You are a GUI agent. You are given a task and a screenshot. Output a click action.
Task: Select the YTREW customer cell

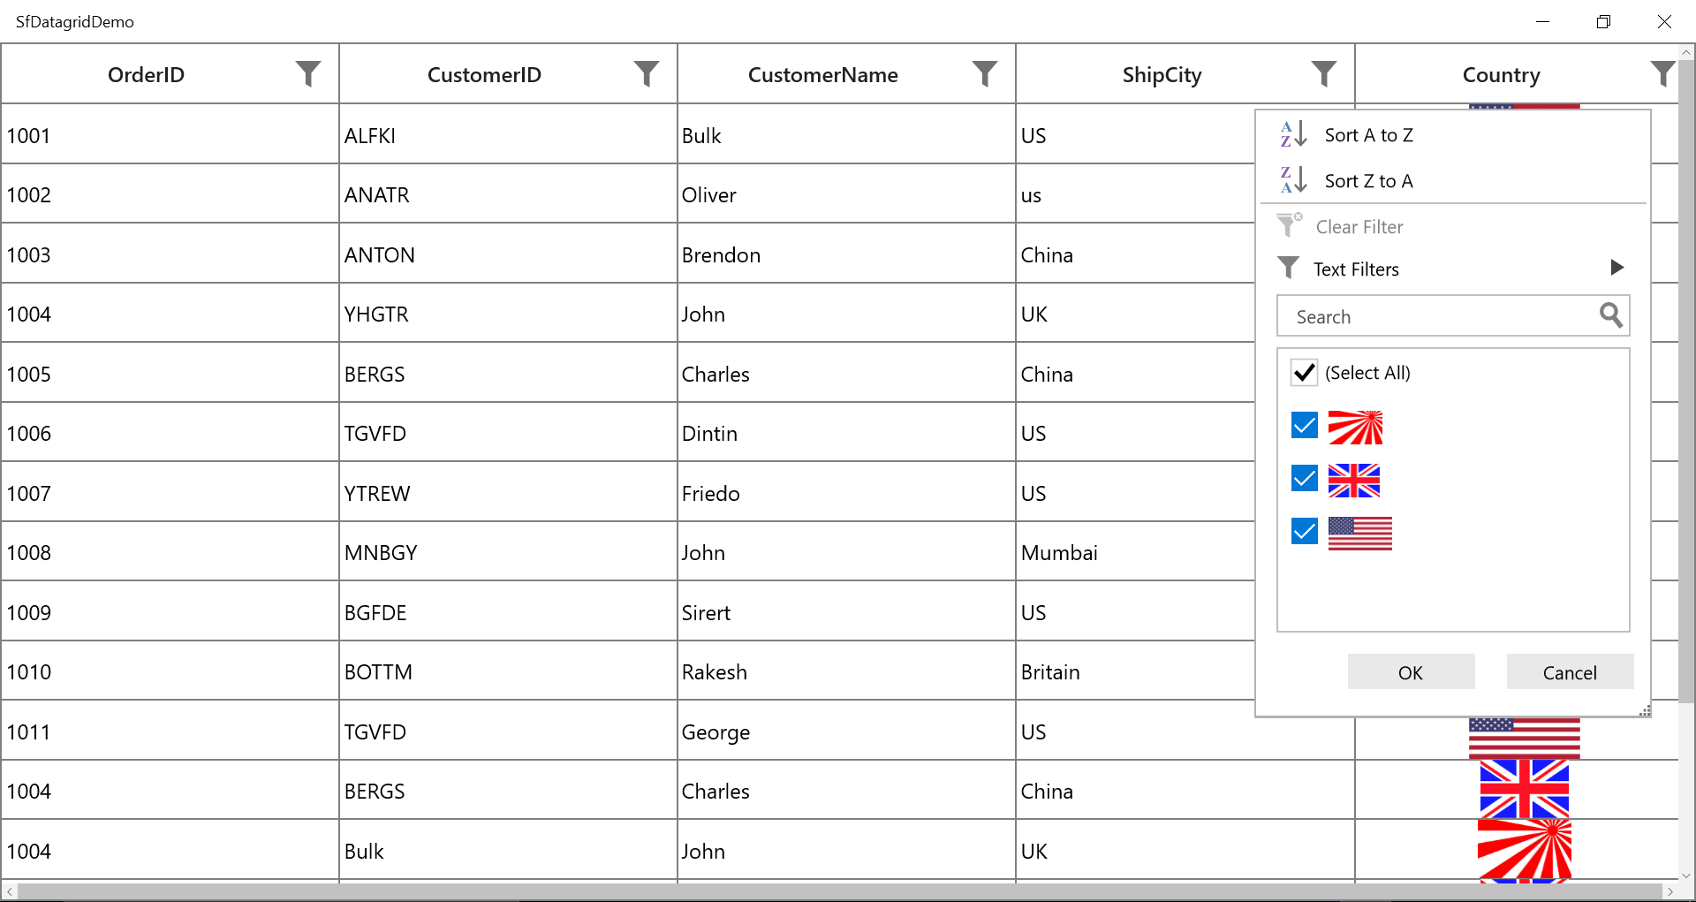click(508, 492)
